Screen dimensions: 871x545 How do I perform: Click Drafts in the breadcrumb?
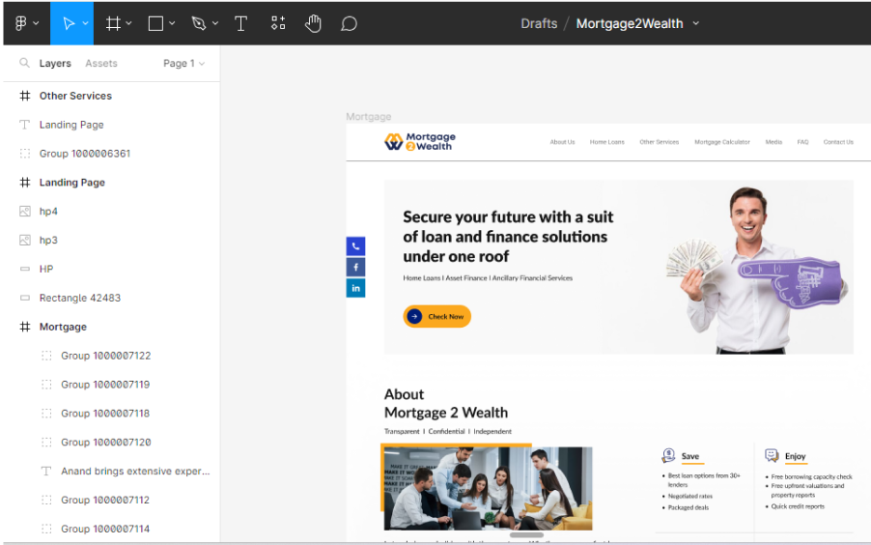[x=538, y=23]
